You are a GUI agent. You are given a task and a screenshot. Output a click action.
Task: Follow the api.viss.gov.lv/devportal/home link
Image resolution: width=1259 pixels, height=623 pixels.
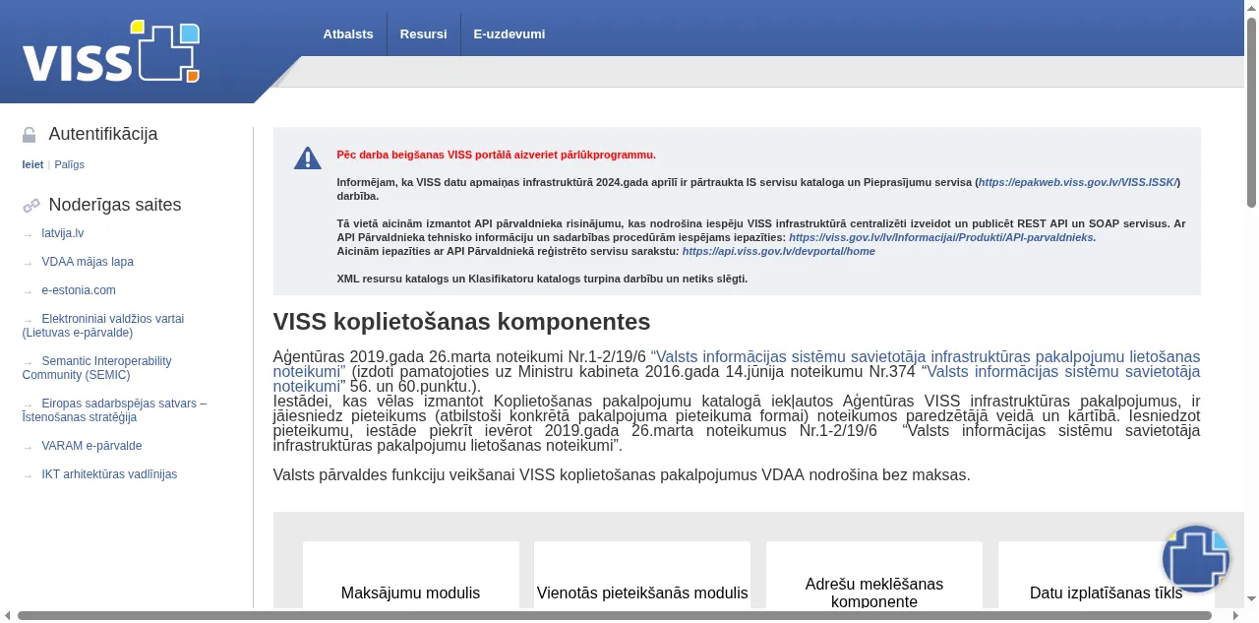(x=778, y=252)
